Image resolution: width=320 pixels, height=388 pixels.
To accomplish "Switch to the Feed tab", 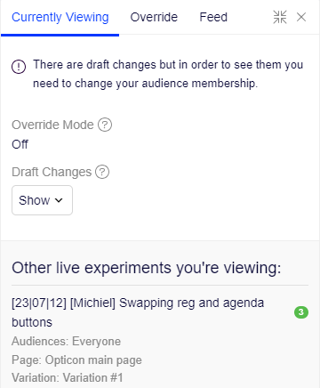I will (213, 17).
